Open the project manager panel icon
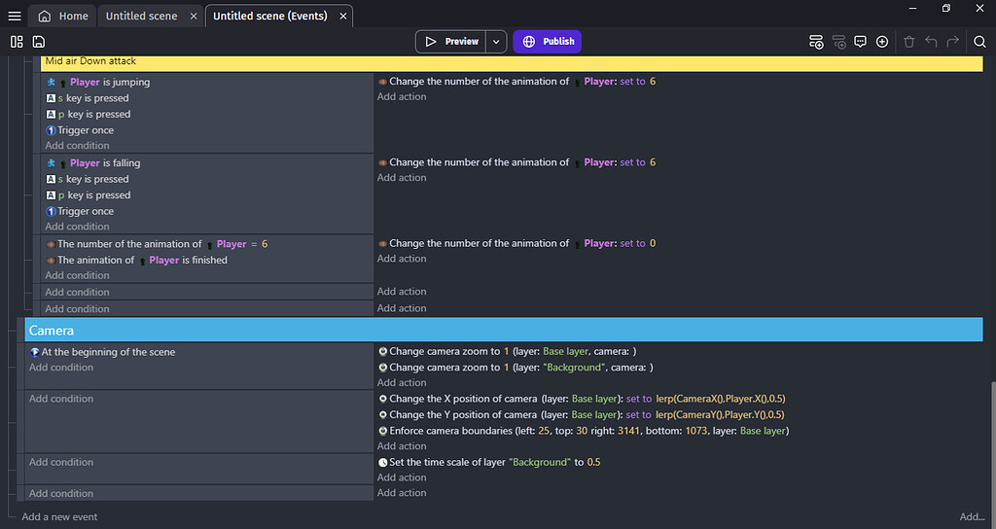Image resolution: width=996 pixels, height=529 pixels. point(17,42)
